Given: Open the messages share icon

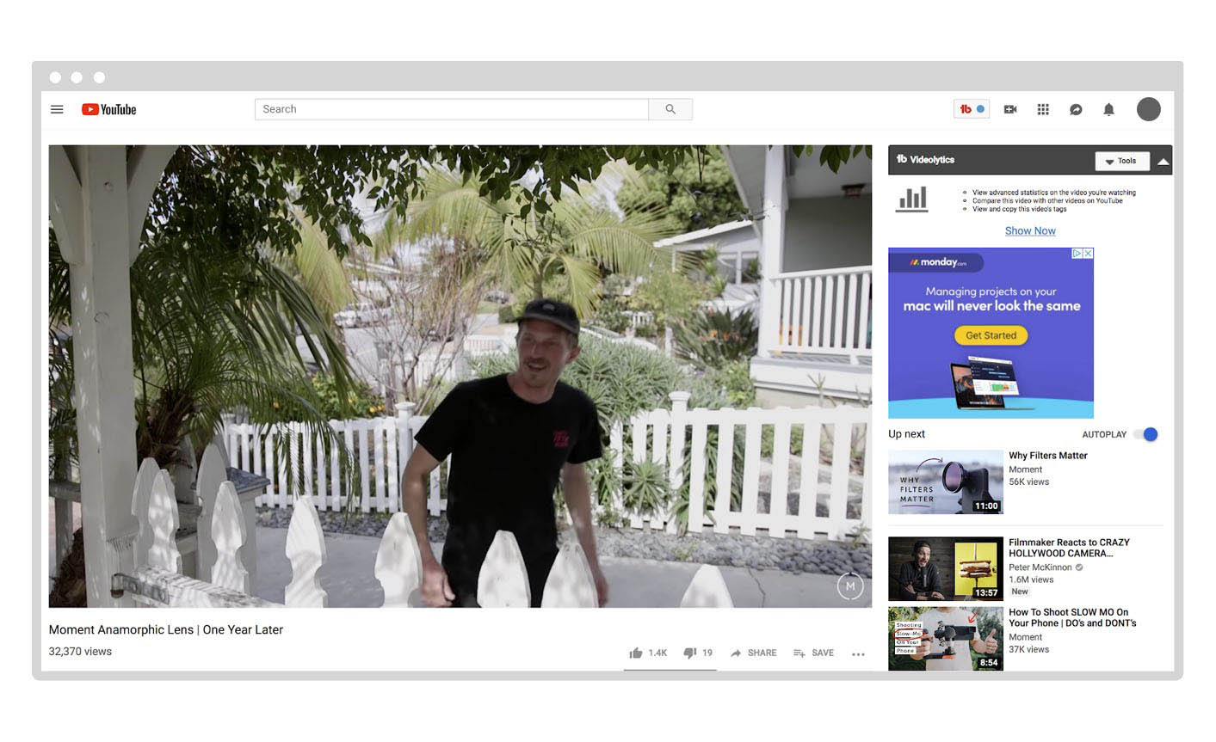Looking at the screenshot, I should (x=1076, y=109).
